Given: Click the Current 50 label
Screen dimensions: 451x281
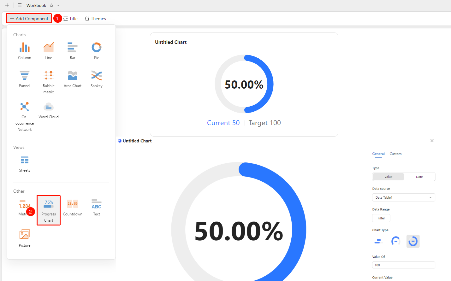Looking at the screenshot, I should pyautogui.click(x=223, y=123).
